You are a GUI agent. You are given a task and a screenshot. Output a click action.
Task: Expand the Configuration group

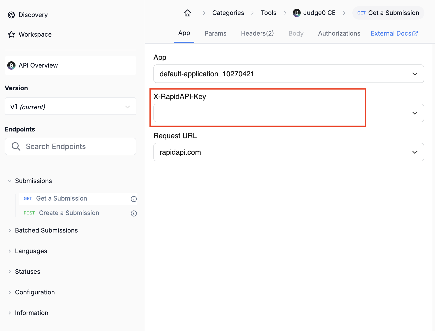click(x=10, y=292)
